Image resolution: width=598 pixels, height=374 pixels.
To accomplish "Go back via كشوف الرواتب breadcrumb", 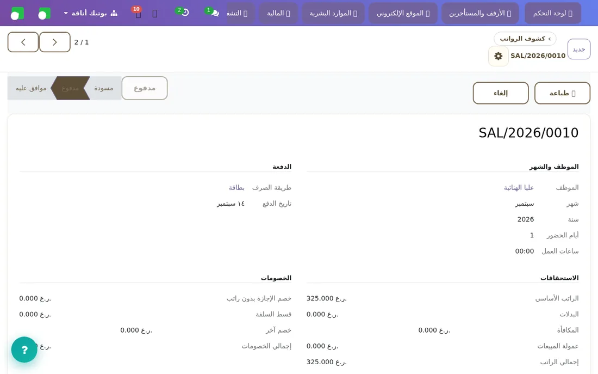I will tap(525, 39).
